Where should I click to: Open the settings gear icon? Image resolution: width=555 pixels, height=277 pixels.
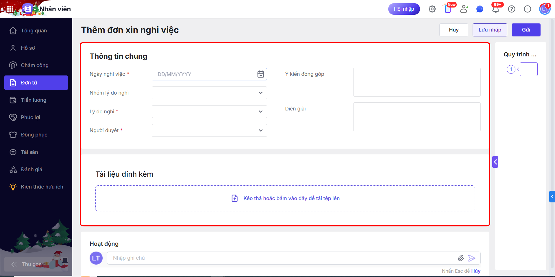[432, 9]
